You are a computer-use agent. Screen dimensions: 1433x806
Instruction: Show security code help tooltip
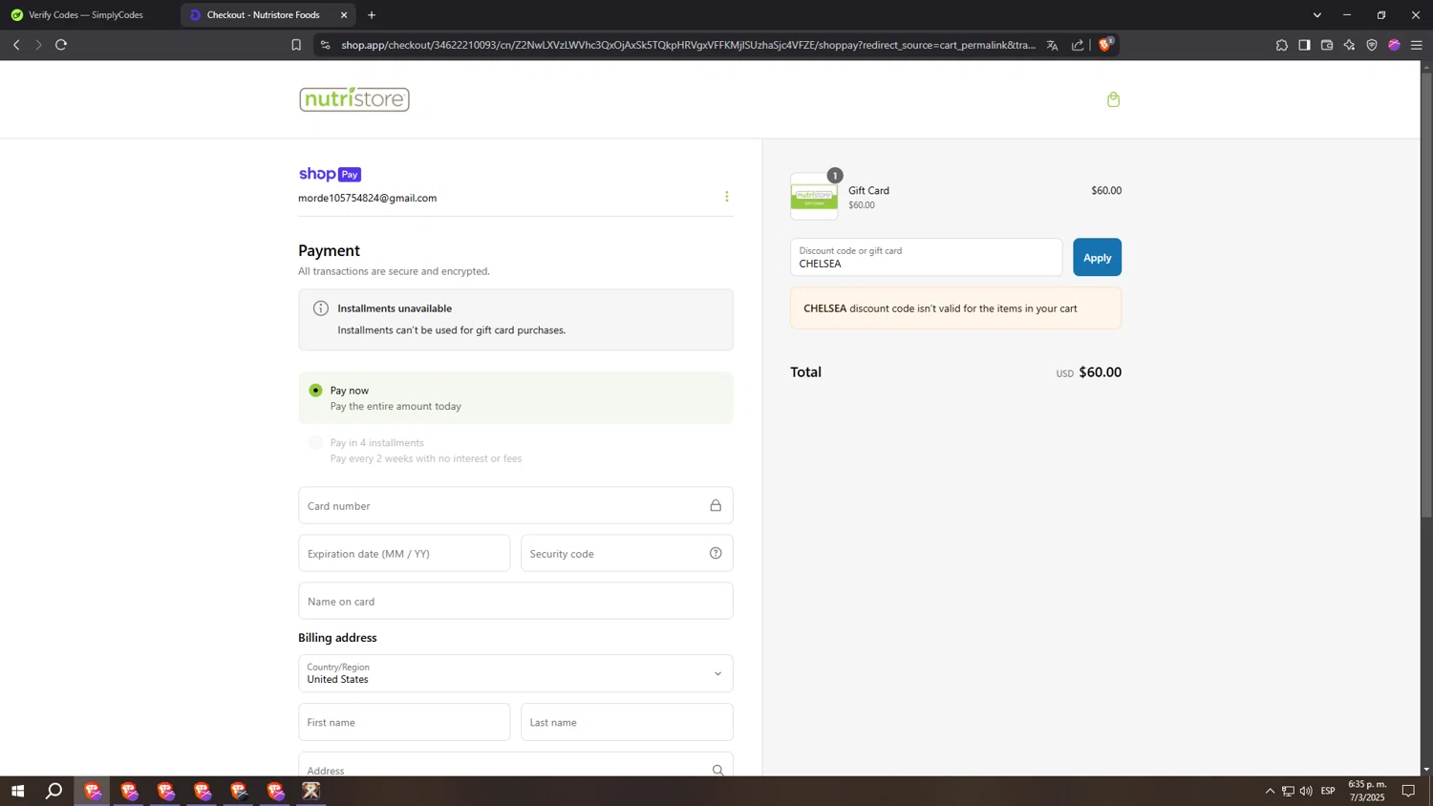716,553
